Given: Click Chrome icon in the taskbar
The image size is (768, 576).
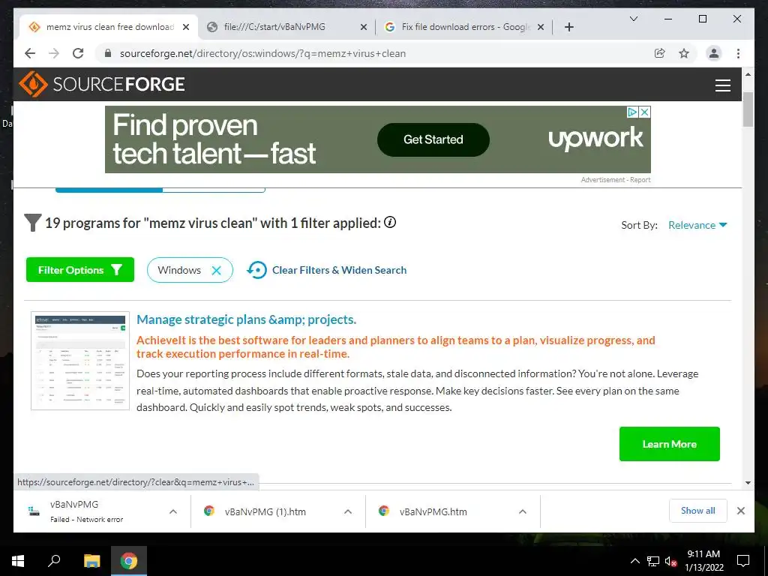Looking at the screenshot, I should coord(129,561).
